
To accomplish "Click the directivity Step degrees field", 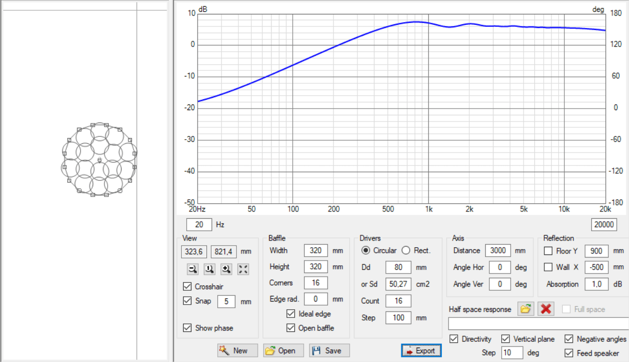I will (512, 353).
